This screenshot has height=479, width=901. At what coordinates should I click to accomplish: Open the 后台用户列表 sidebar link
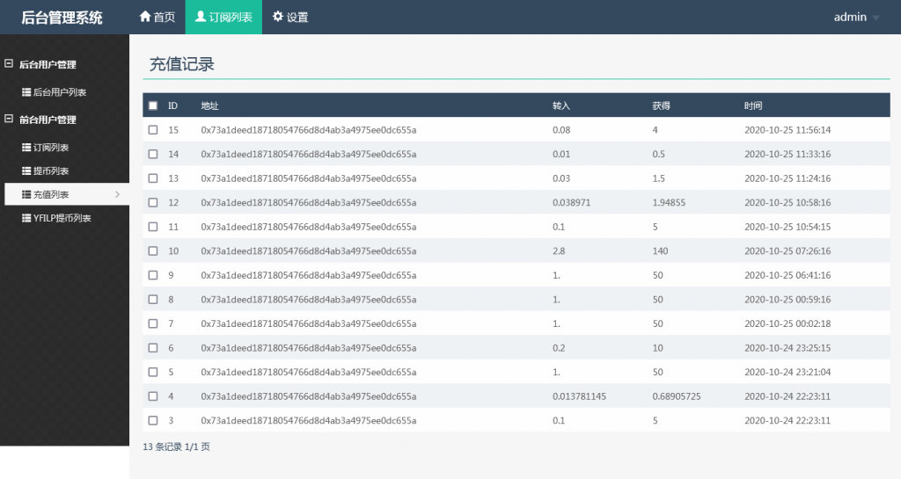coord(59,92)
